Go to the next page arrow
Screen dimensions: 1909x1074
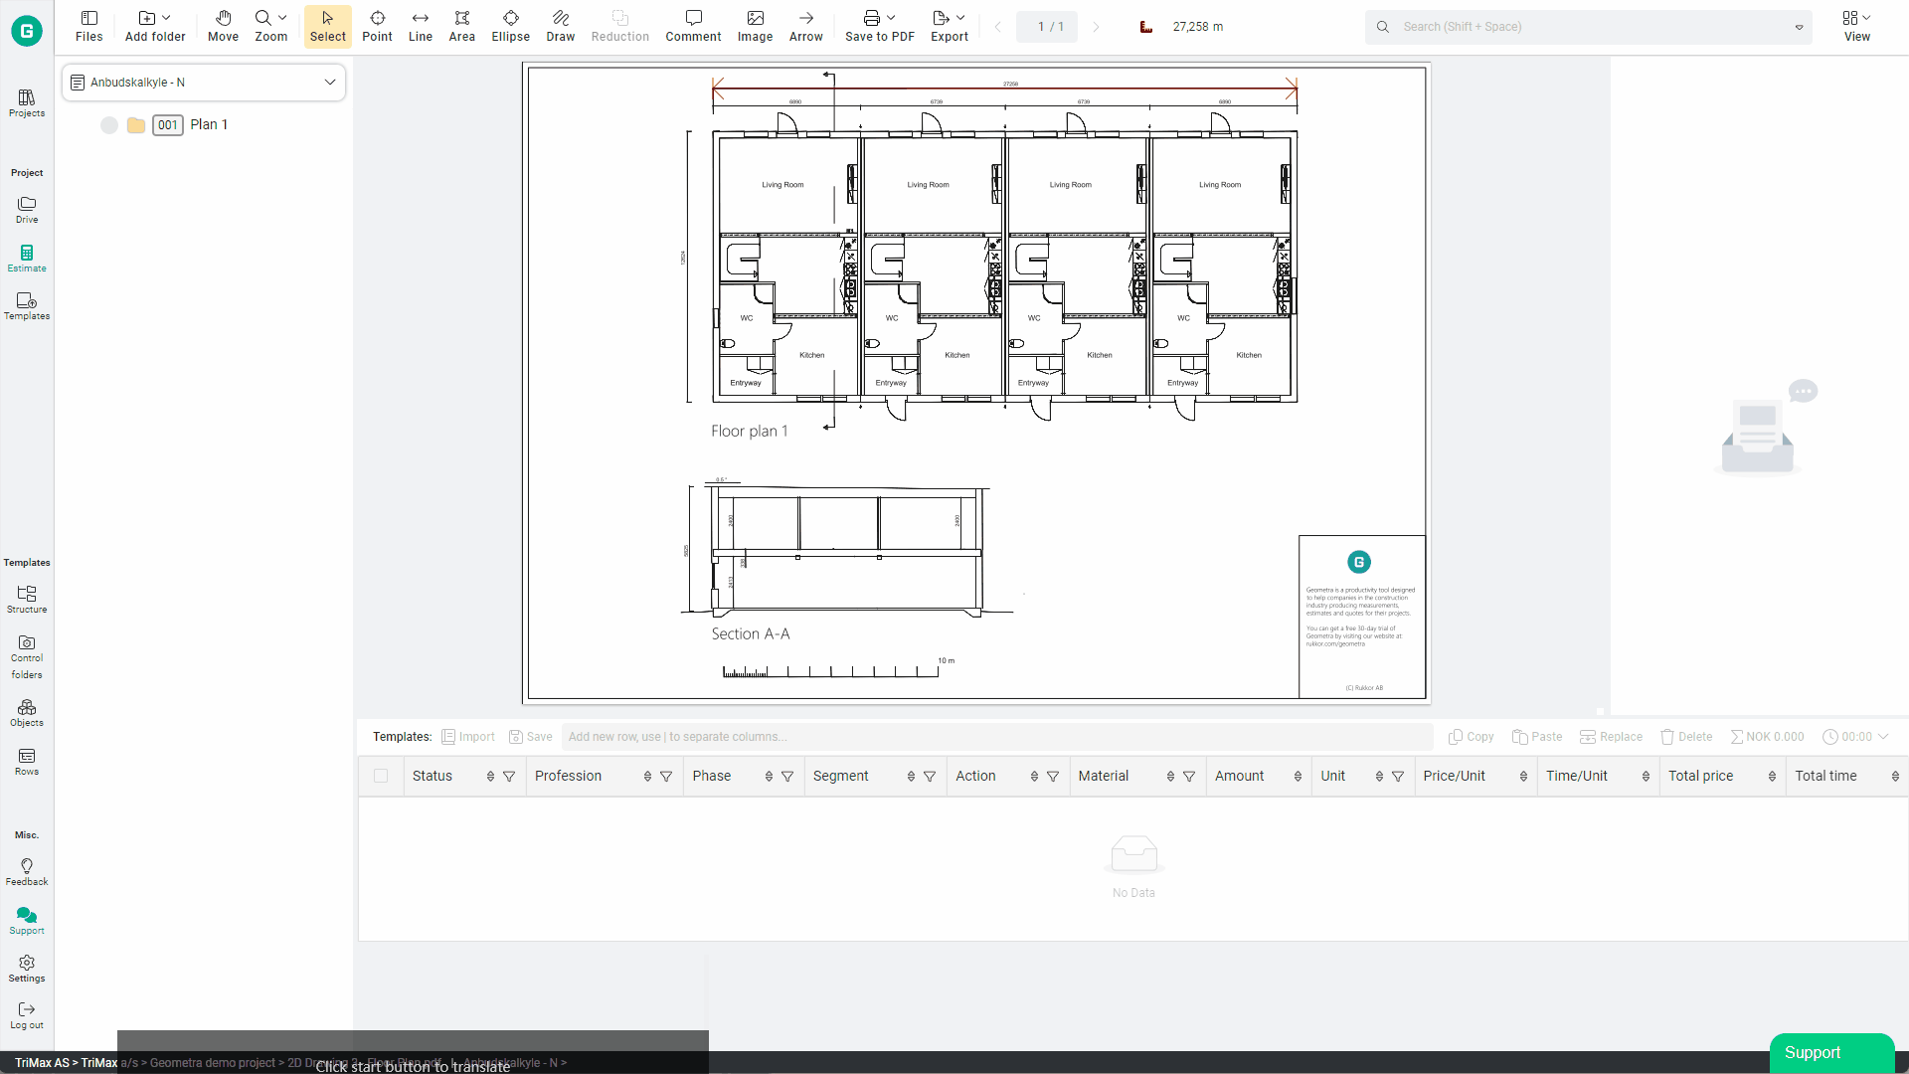[x=1096, y=27]
